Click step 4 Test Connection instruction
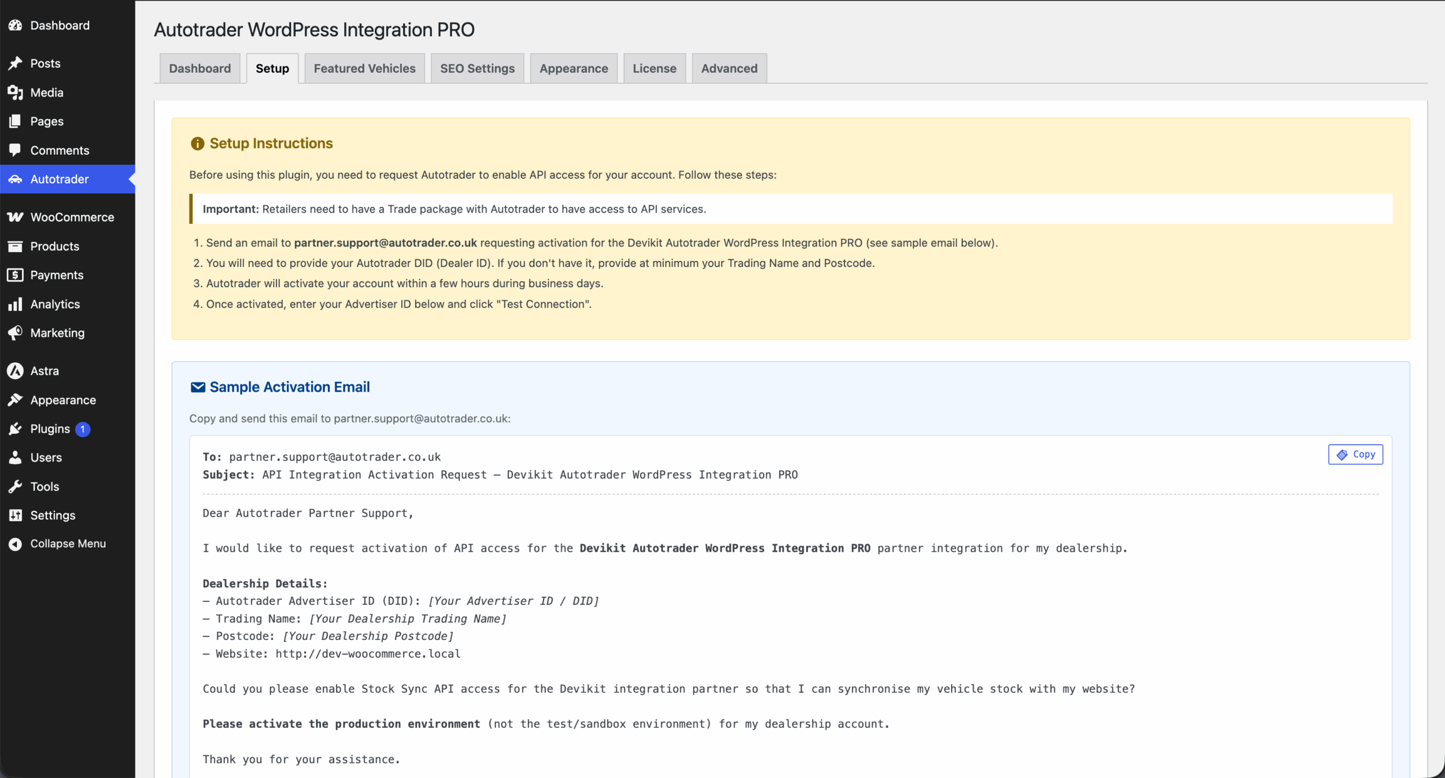The image size is (1445, 778). tap(399, 304)
